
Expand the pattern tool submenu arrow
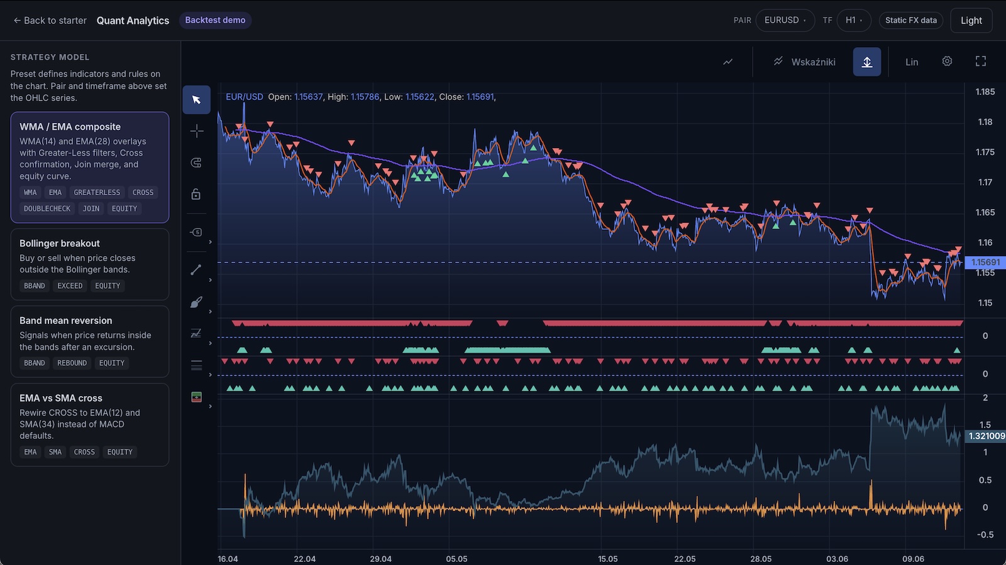(211, 343)
